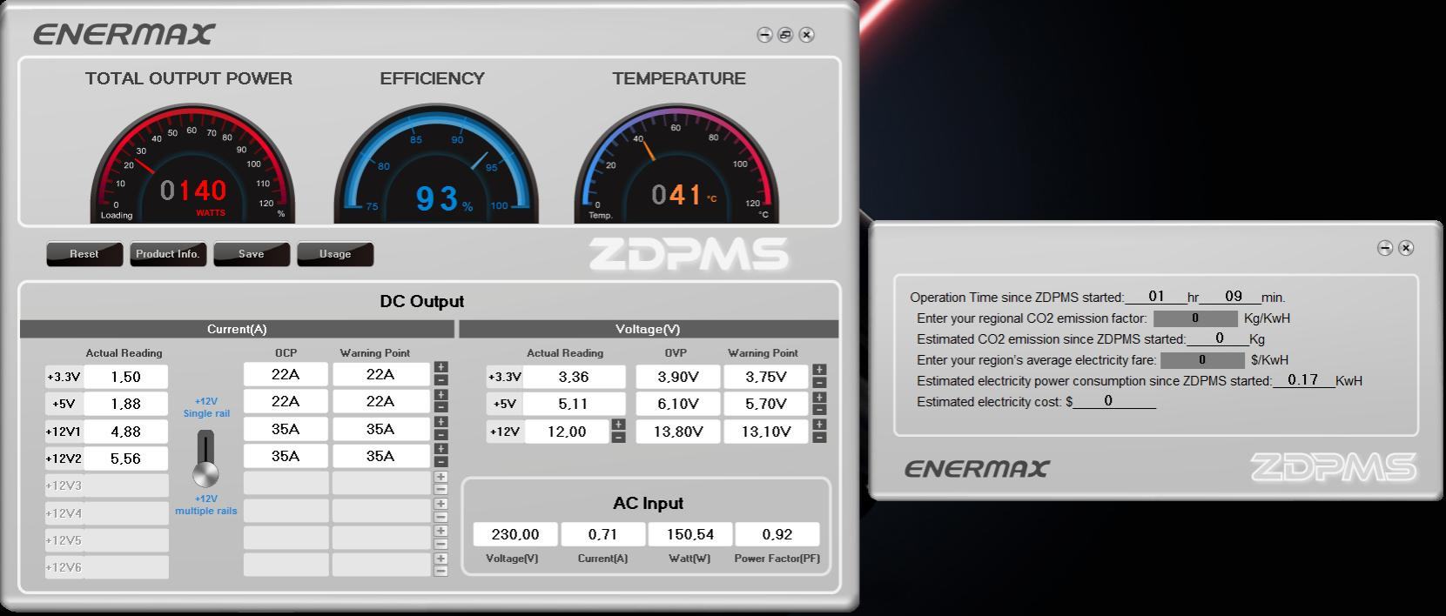Click the Reset button
Image resolution: width=1446 pixels, height=616 pixels.
pyautogui.click(x=84, y=254)
